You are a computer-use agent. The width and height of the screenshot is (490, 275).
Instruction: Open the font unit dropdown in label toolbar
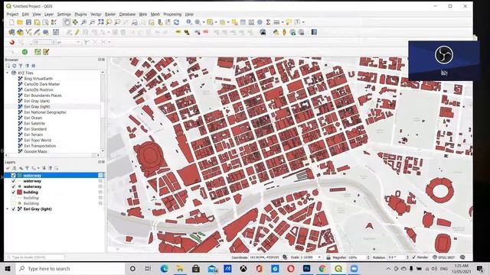pyautogui.click(x=78, y=42)
